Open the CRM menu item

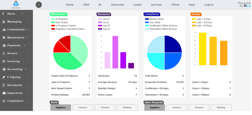pos(86,5)
